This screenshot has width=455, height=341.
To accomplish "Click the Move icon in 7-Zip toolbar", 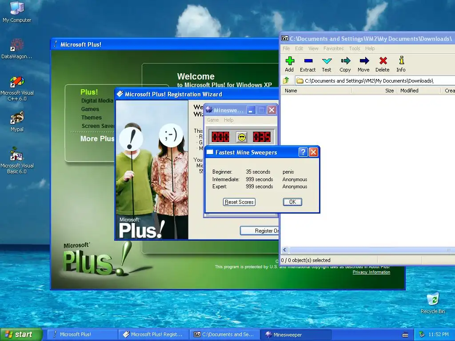I will pyautogui.click(x=363, y=64).
